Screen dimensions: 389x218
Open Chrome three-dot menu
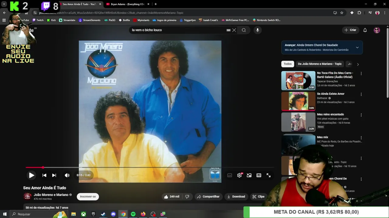point(384,13)
